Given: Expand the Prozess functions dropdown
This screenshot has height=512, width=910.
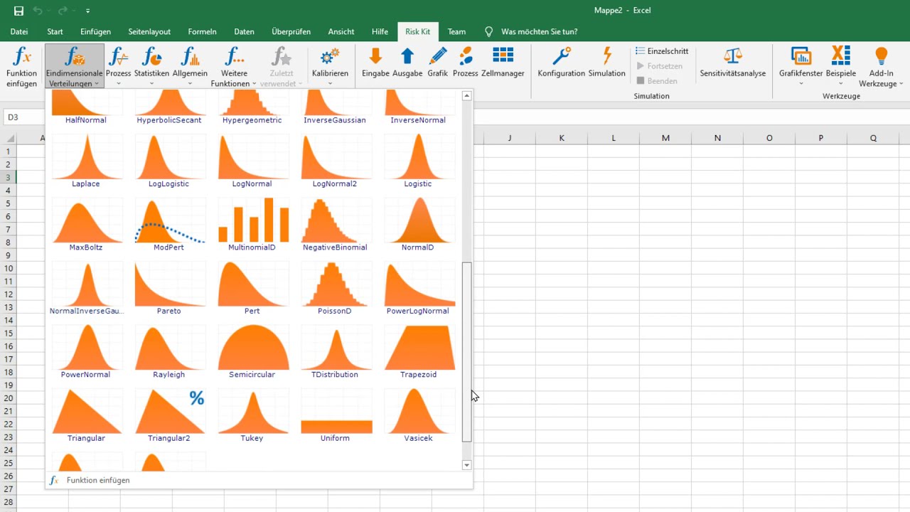Looking at the screenshot, I should click(118, 66).
